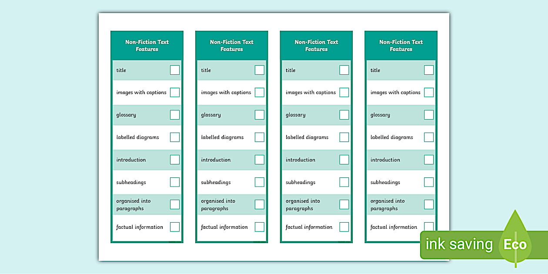
Task: Check images with captions in first checklist
Action: pyautogui.click(x=175, y=92)
